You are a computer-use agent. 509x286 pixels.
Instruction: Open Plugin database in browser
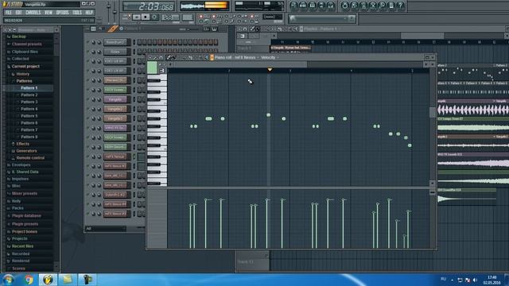coord(26,216)
